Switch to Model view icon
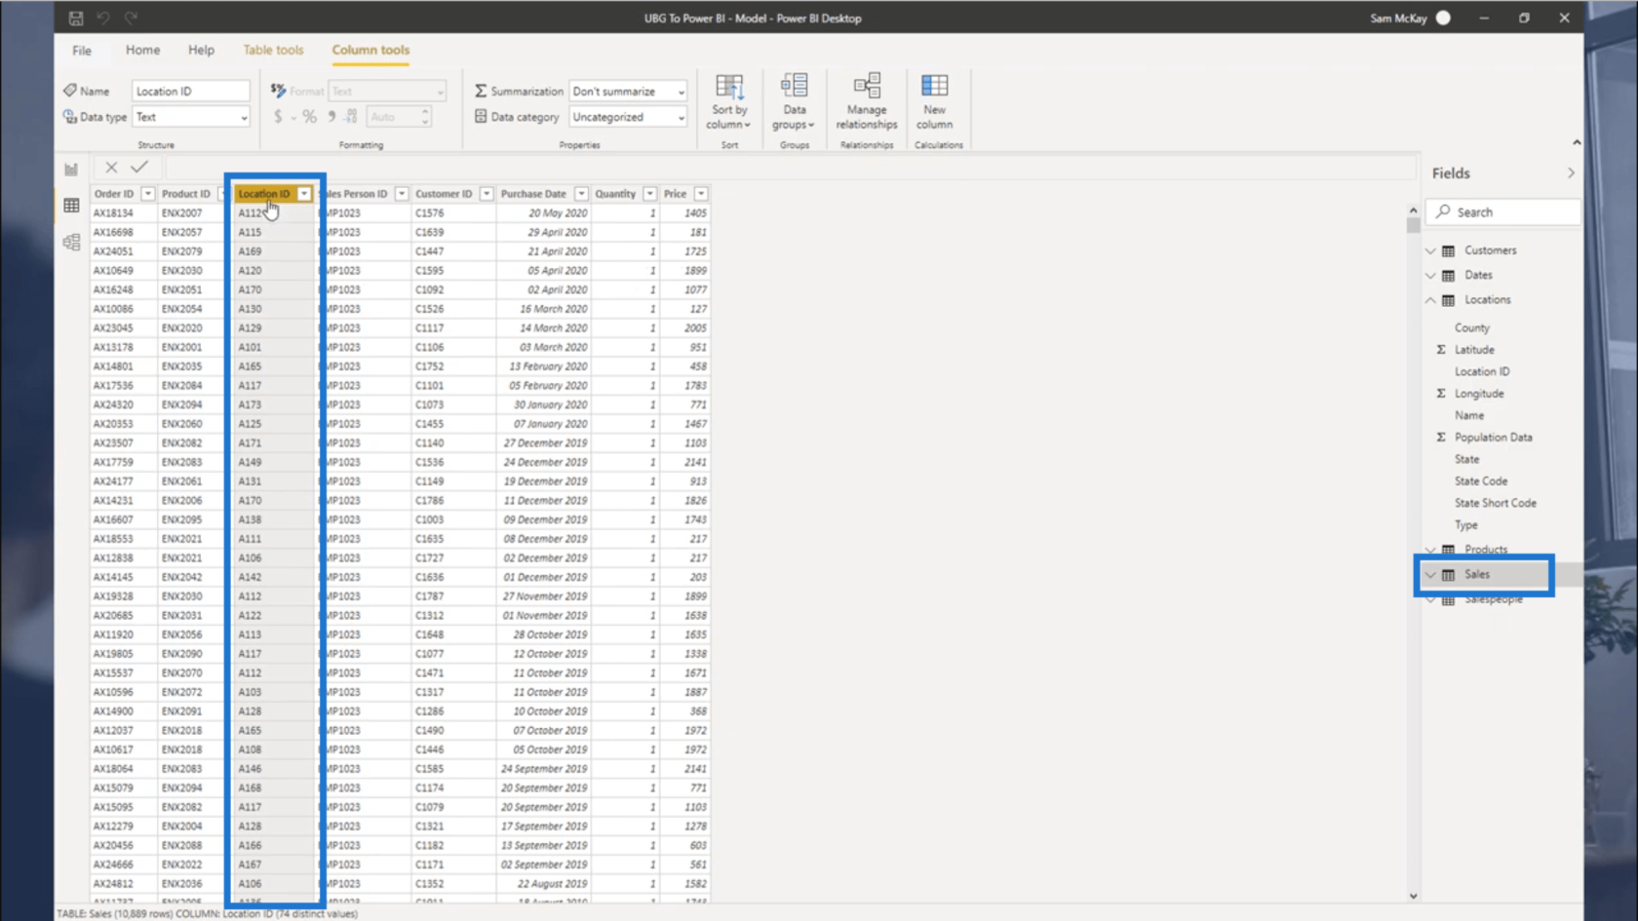Image resolution: width=1638 pixels, height=921 pixels. [x=71, y=242]
